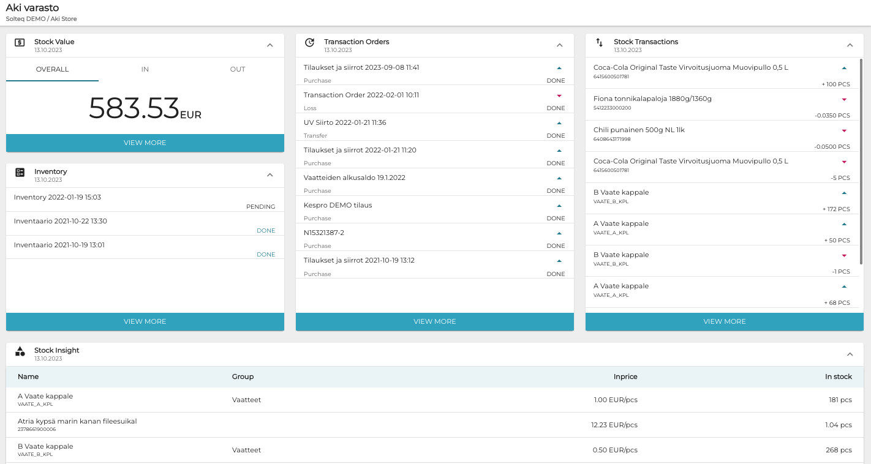Collapse the Inventory panel
This screenshot has width=871, height=464.
tap(270, 175)
